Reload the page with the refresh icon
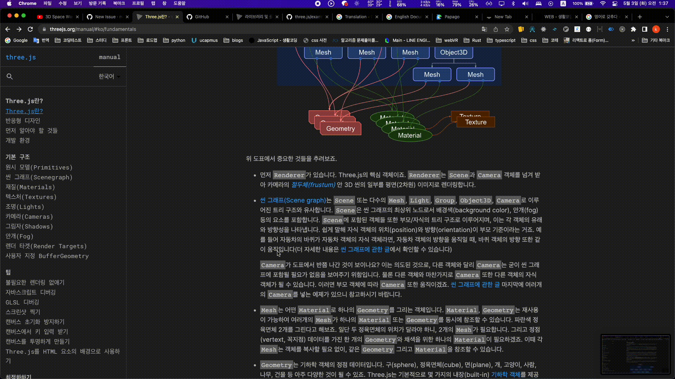The height and width of the screenshot is (379, 675). click(30, 29)
